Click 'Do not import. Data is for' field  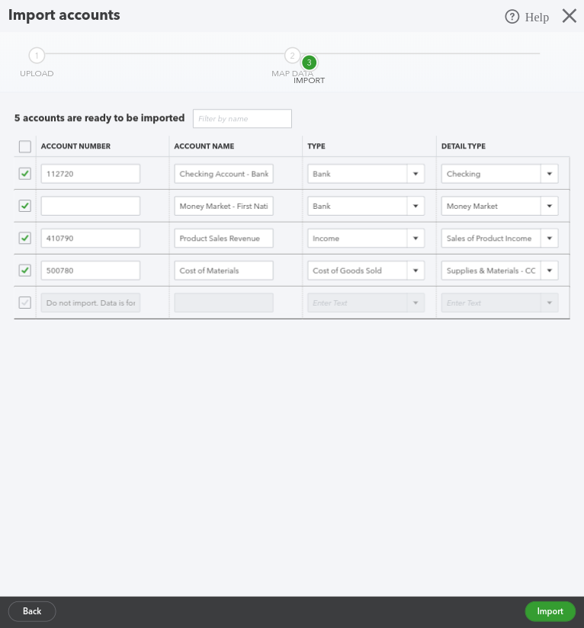91,303
